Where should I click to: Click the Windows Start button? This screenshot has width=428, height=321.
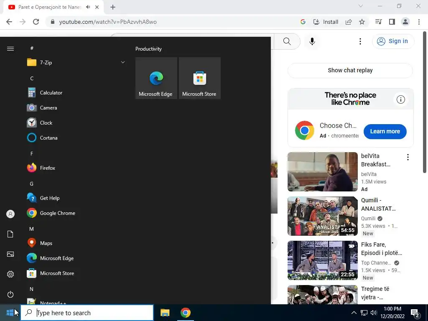10,313
